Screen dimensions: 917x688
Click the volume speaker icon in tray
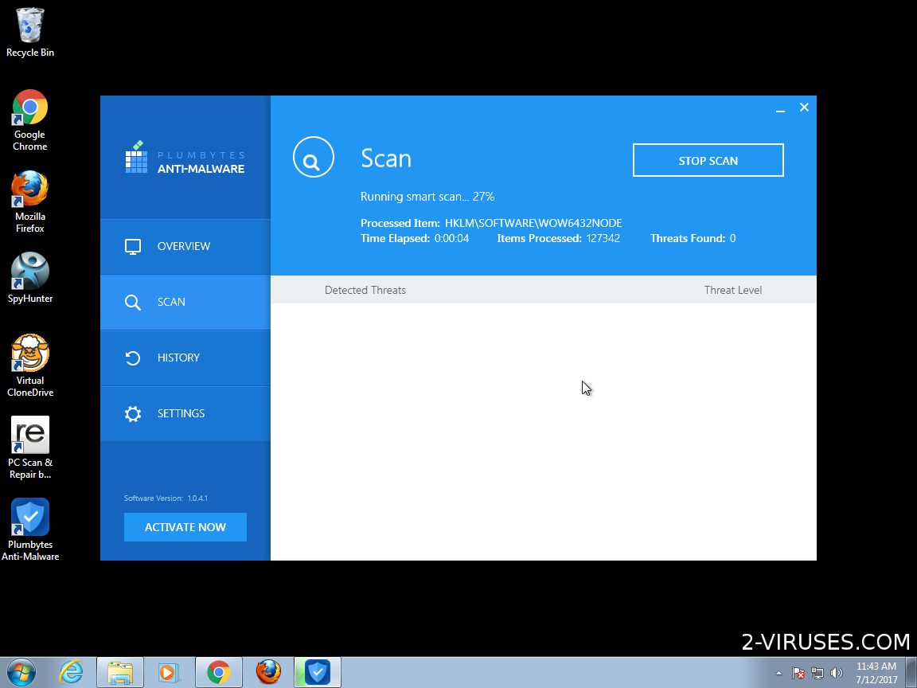coord(837,673)
